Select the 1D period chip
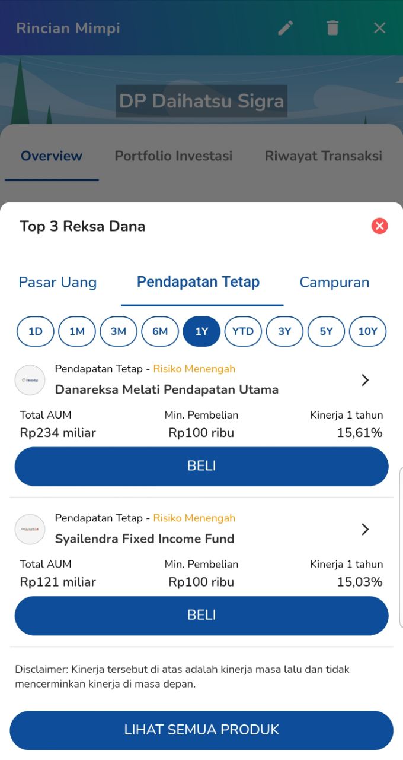The width and height of the screenshot is (403, 760). [x=36, y=331]
